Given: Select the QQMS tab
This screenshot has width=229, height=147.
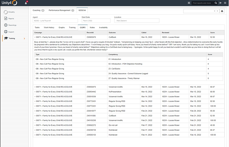Looking at the screenshot, I should coord(83,27).
